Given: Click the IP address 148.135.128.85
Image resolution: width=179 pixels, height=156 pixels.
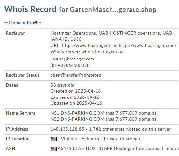Looking at the screenshot, I should point(67,129).
